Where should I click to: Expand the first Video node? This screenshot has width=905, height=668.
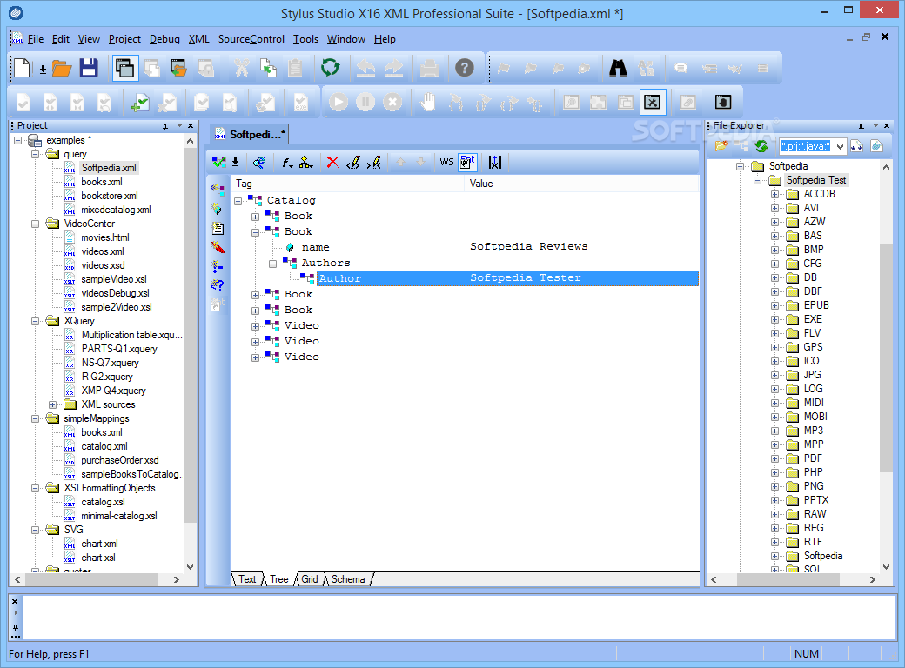255,326
